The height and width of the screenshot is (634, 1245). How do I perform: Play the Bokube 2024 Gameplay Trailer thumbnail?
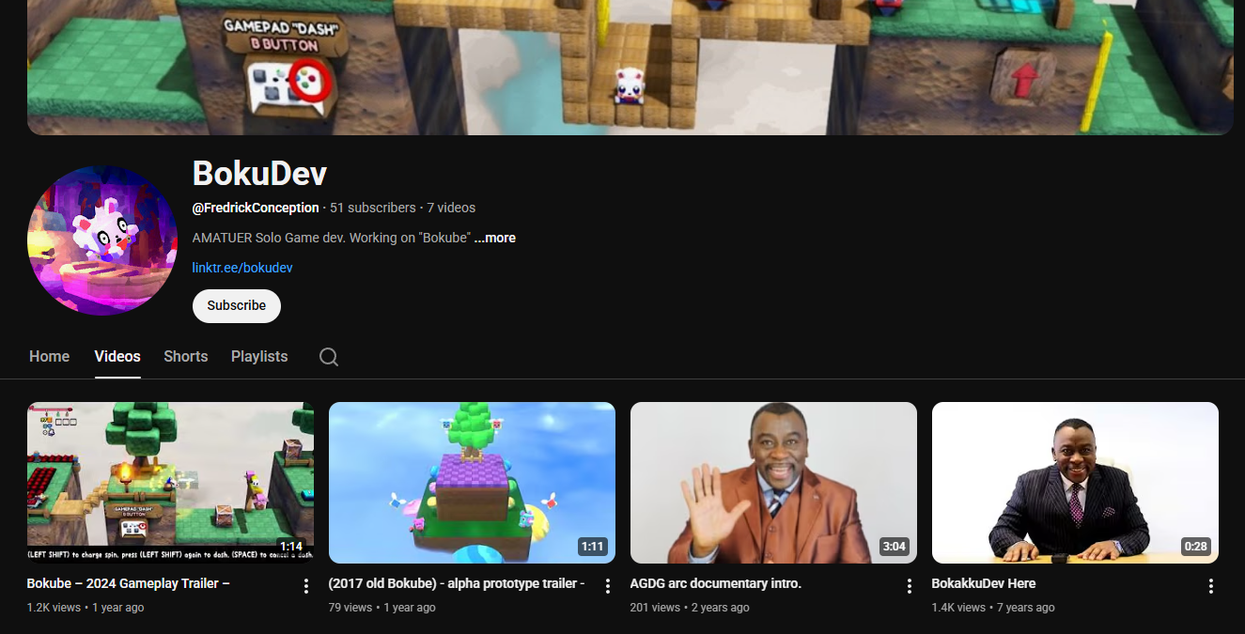click(171, 483)
